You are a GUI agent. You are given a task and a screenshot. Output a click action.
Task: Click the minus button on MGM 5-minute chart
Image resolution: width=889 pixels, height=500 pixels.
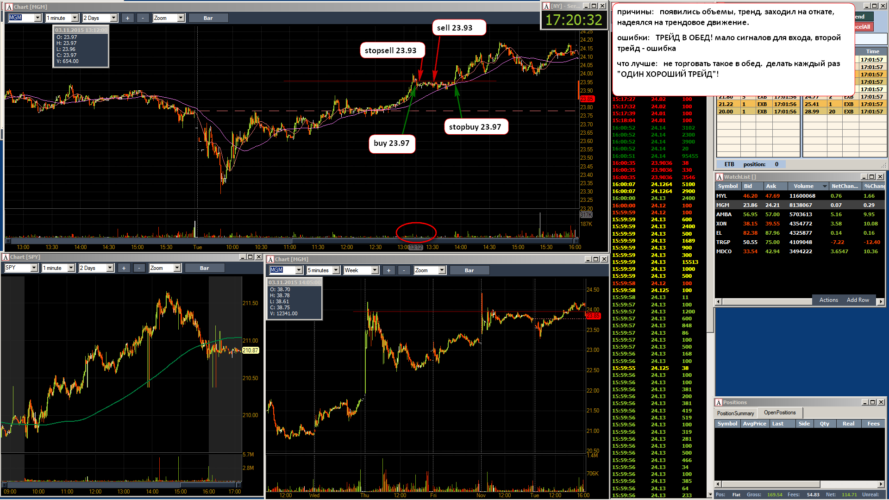(x=404, y=270)
